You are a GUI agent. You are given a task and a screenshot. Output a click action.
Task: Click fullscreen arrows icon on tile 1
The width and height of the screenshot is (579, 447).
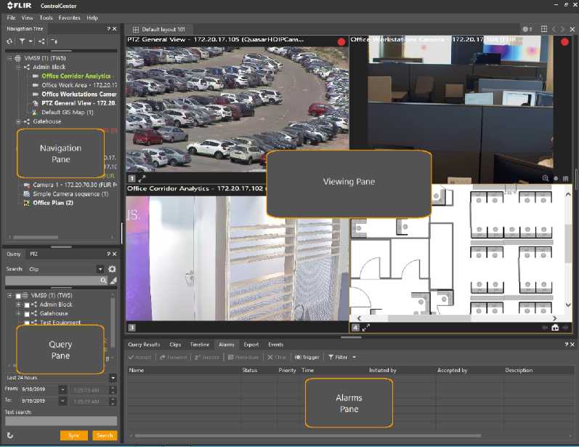142,178
